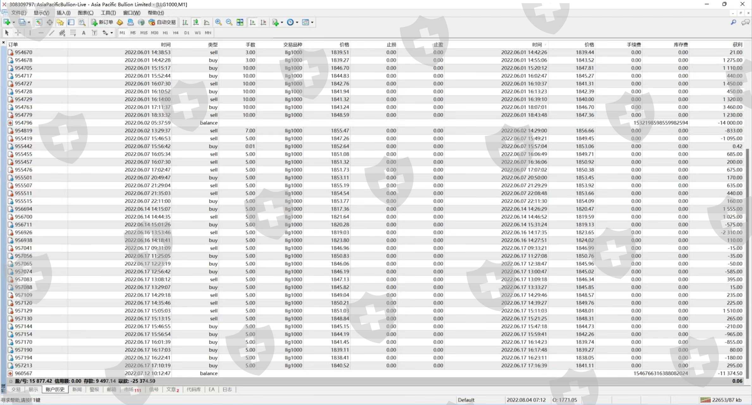This screenshot has height=405, width=752.
Task: Switch to the 日志 tab
Action: [x=227, y=389]
